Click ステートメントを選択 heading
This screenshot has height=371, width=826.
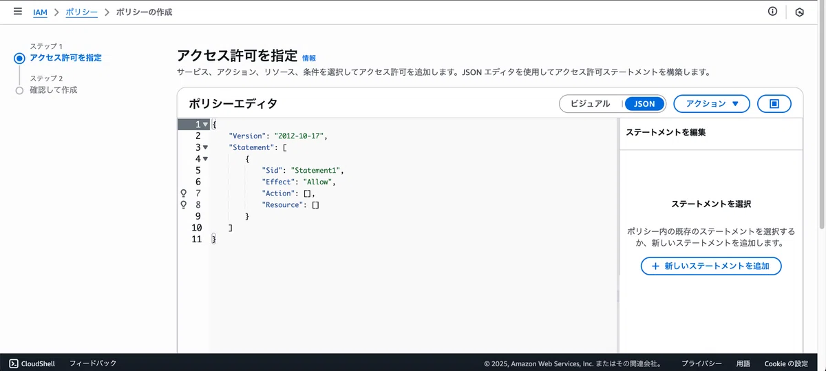(x=711, y=204)
